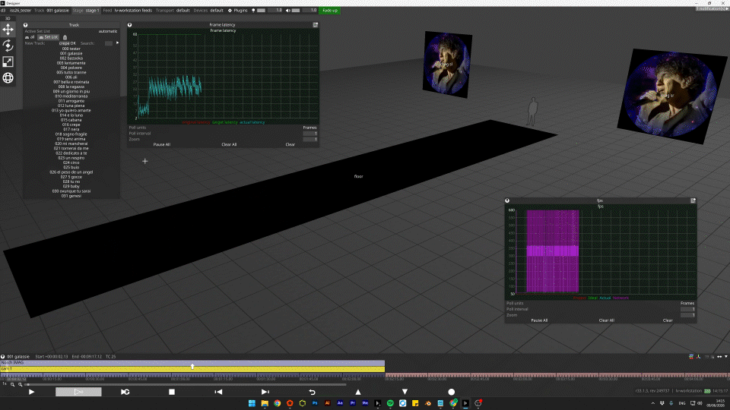Toggle the 'all' tracks view filter
Screen dimensions: 730x410
click(x=30, y=37)
